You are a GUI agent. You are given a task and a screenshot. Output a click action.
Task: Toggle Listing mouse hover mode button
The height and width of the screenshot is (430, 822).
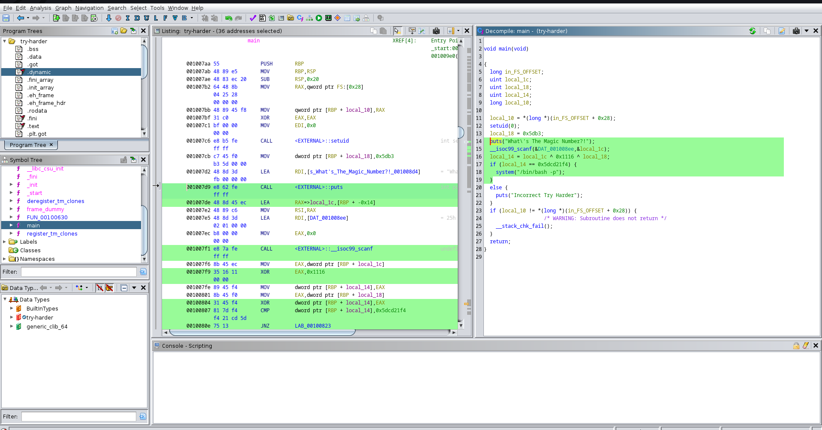click(397, 31)
